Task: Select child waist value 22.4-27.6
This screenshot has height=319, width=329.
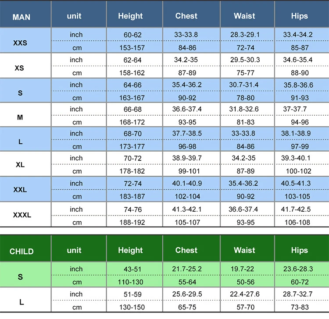Action: pyautogui.click(x=244, y=294)
